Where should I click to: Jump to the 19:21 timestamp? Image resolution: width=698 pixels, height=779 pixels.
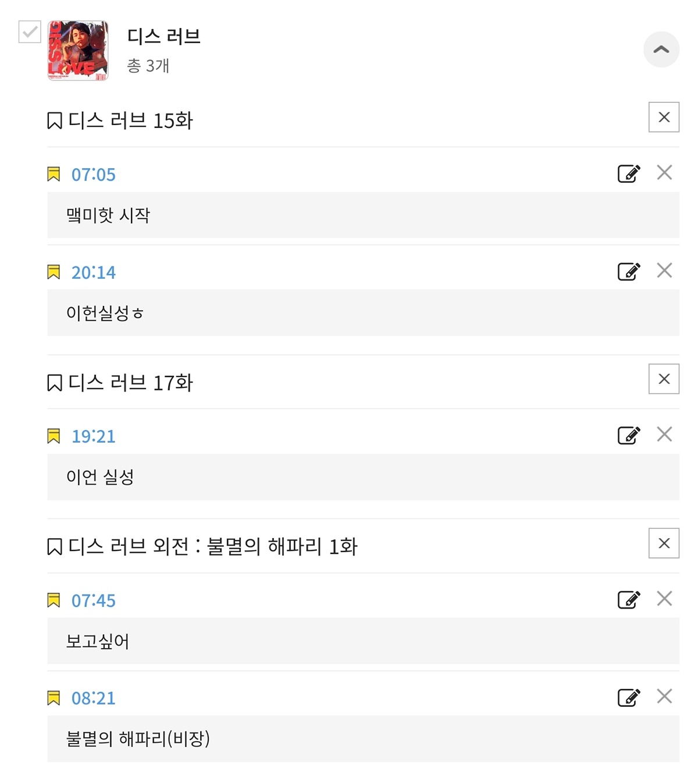click(x=94, y=436)
